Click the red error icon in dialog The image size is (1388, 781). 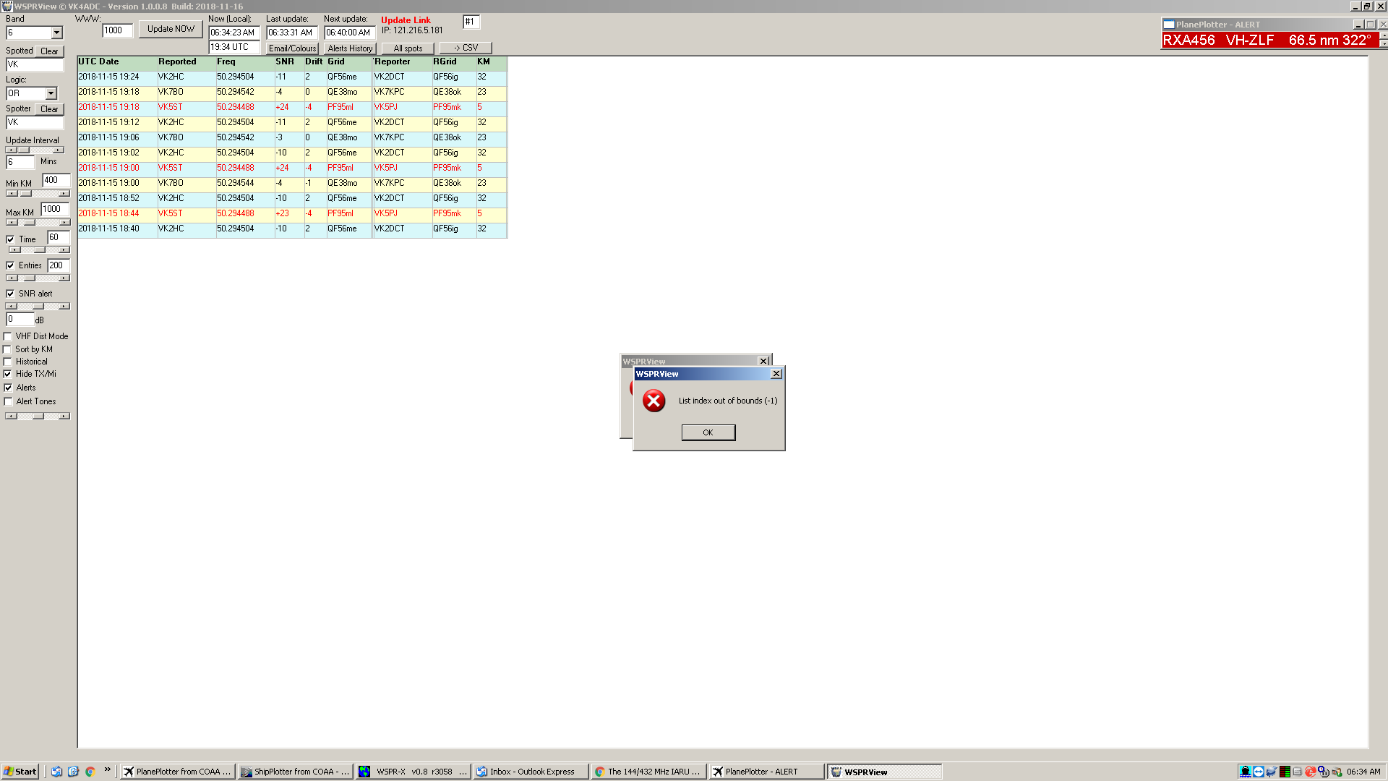(654, 401)
